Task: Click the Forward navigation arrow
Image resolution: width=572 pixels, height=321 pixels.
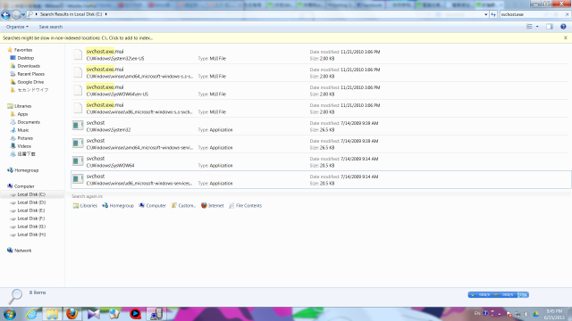Action: pyautogui.click(x=16, y=14)
